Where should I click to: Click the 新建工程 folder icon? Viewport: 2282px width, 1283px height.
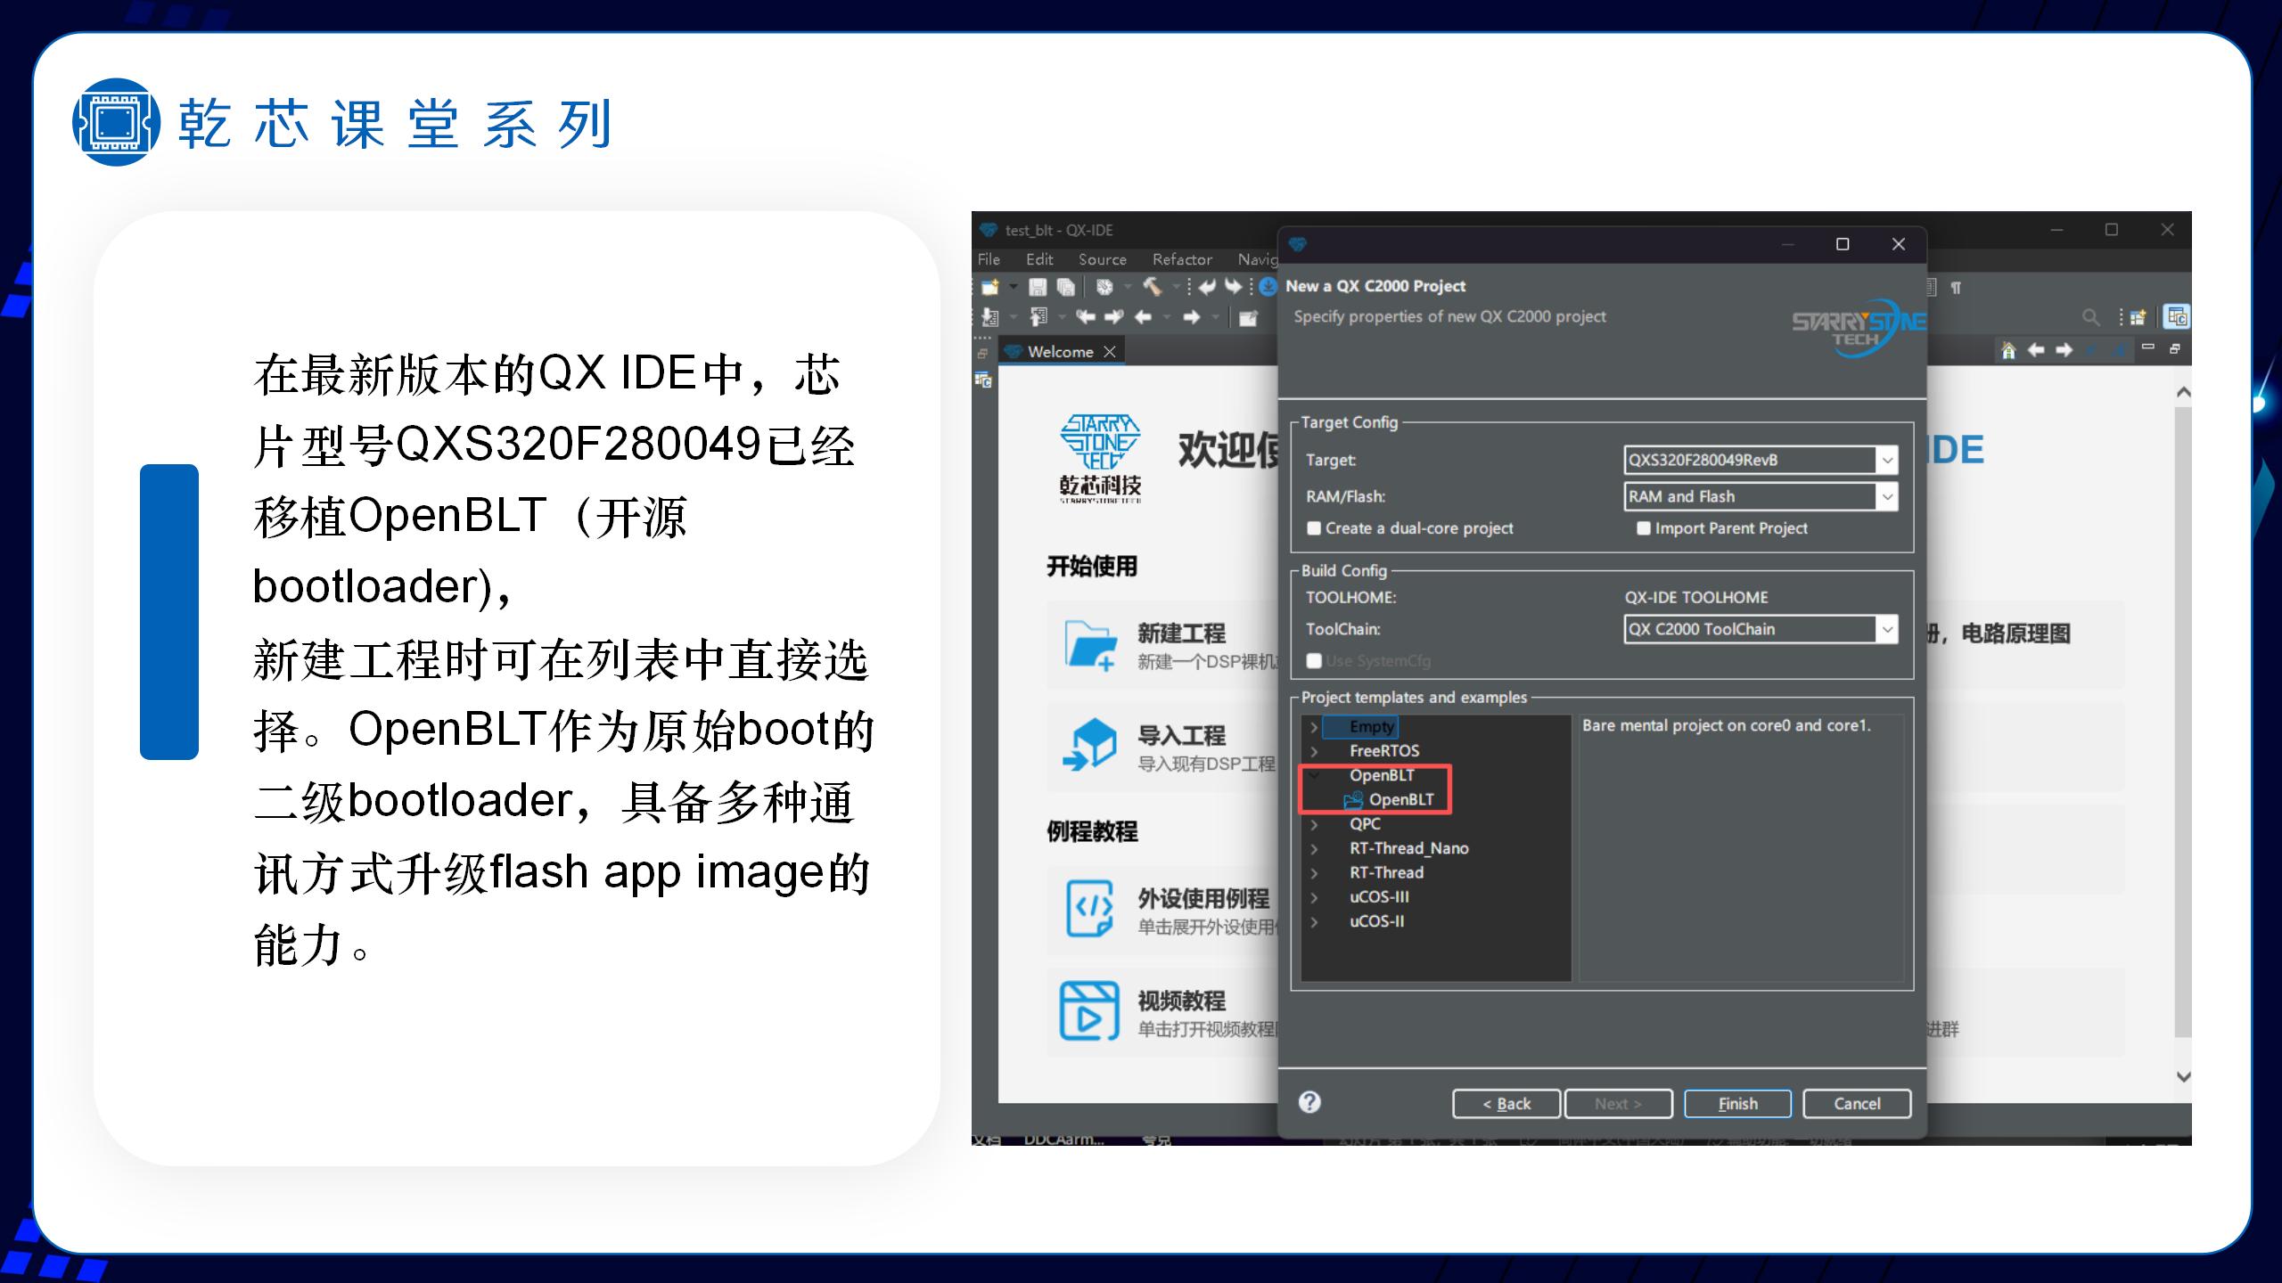(x=1090, y=645)
